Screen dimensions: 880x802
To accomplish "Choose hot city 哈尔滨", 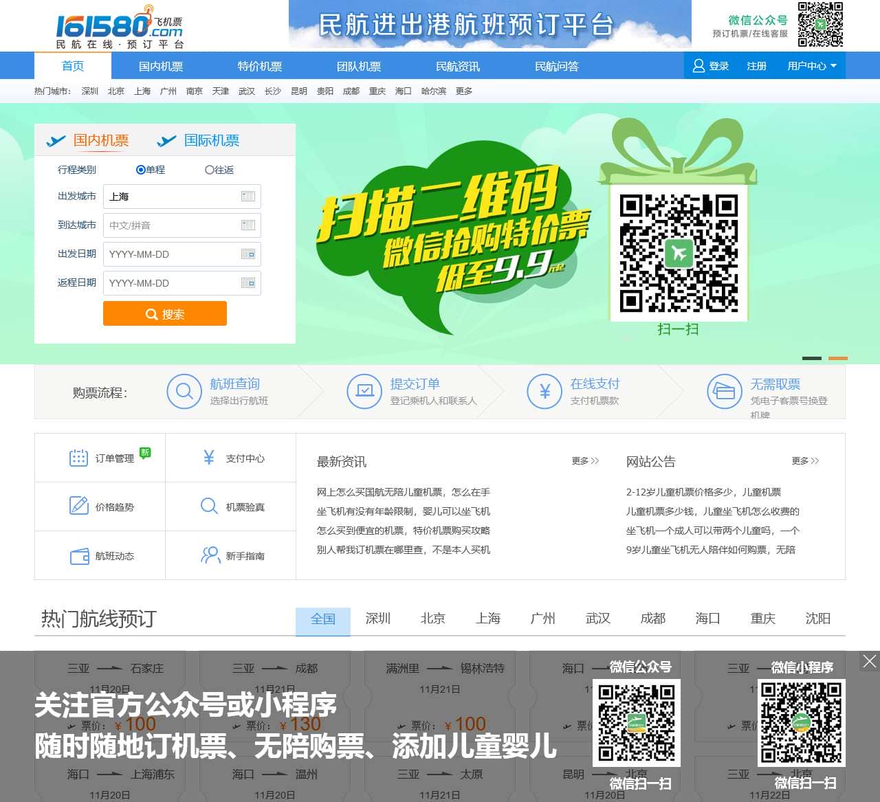I will 434,91.
